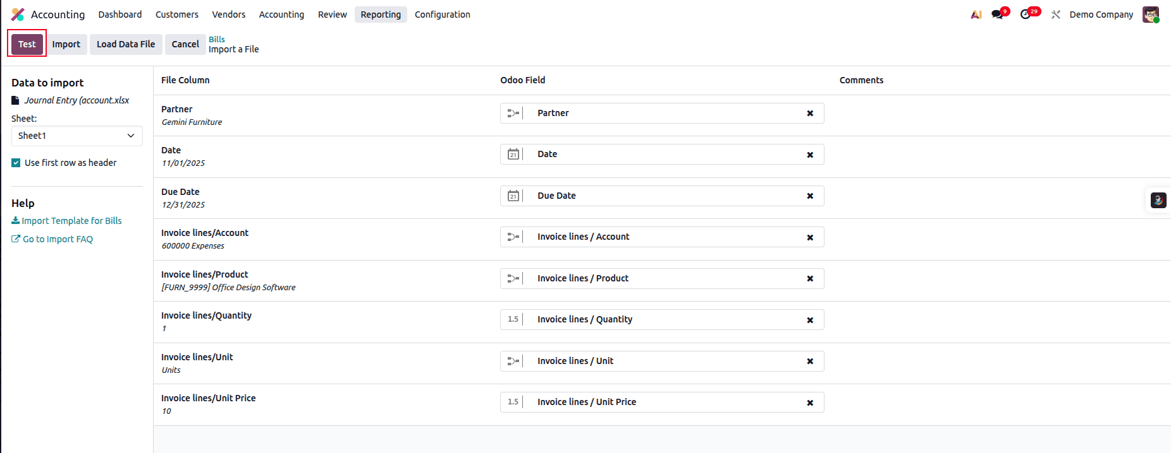Open the activities clock icon
The image size is (1171, 453).
coord(1026,15)
